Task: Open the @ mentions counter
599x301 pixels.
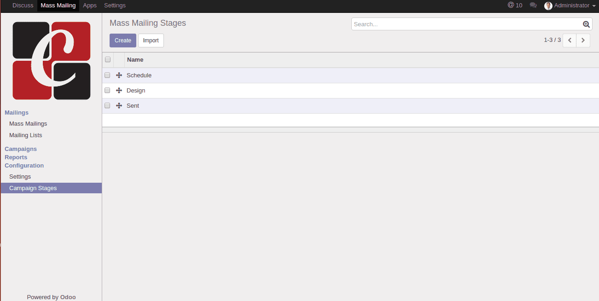Action: pos(515,6)
